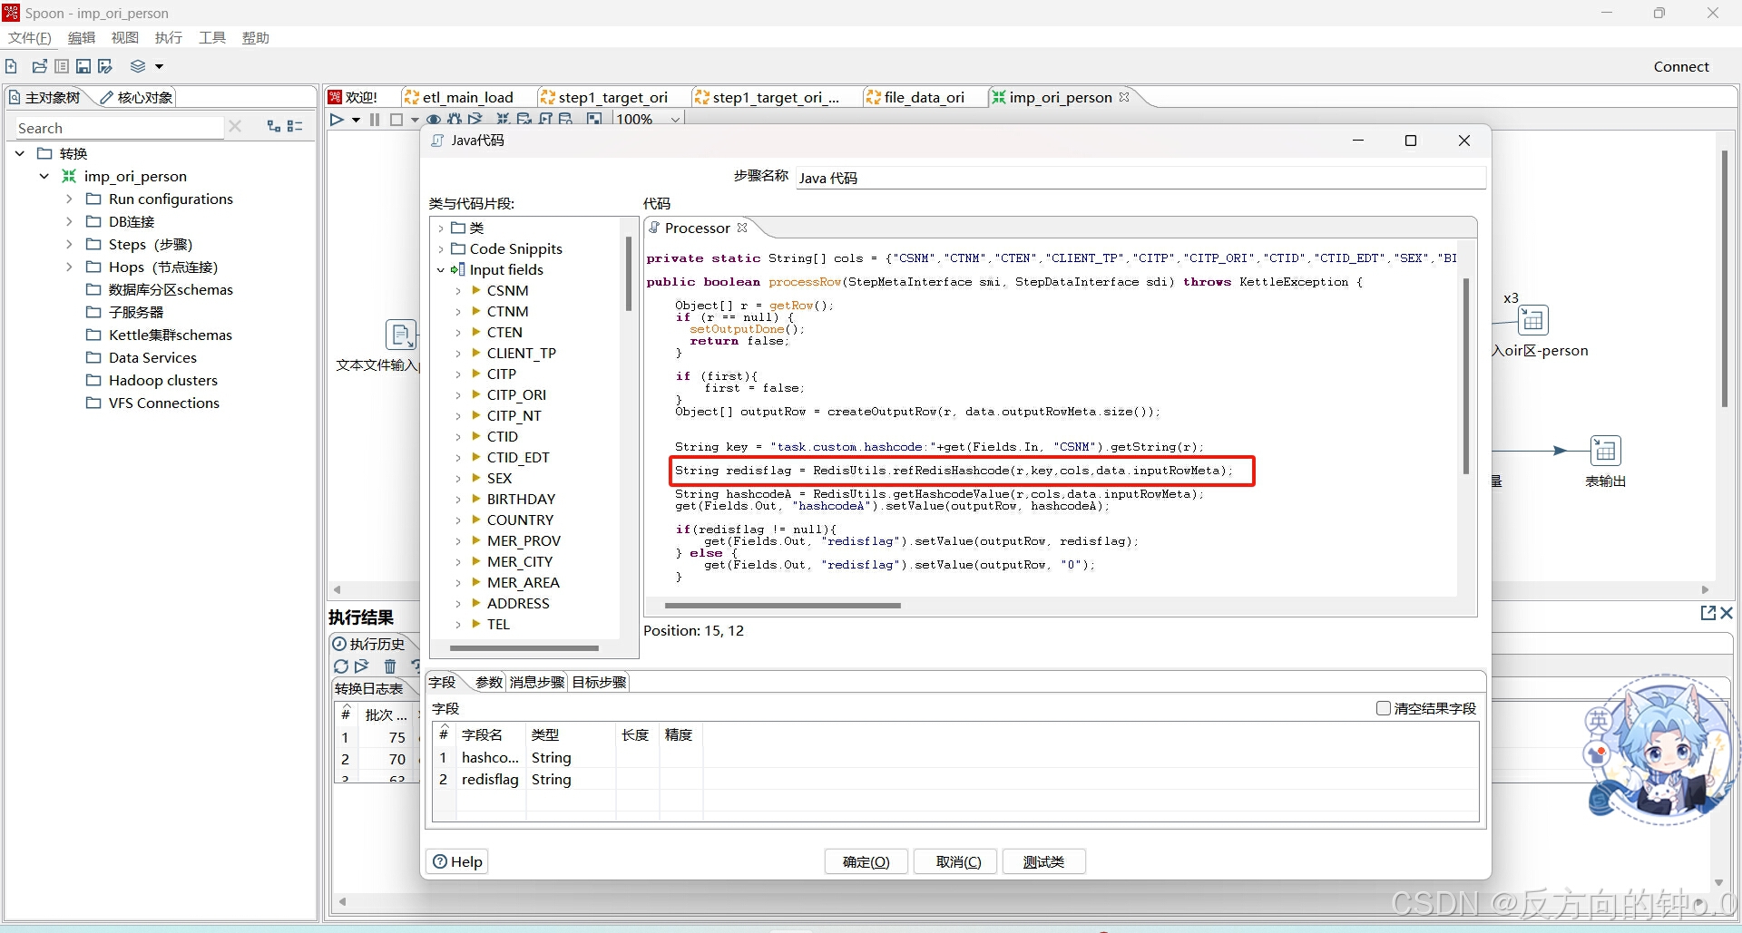Click the Connect link at top right
This screenshot has height=933, width=1742.
[x=1680, y=66]
